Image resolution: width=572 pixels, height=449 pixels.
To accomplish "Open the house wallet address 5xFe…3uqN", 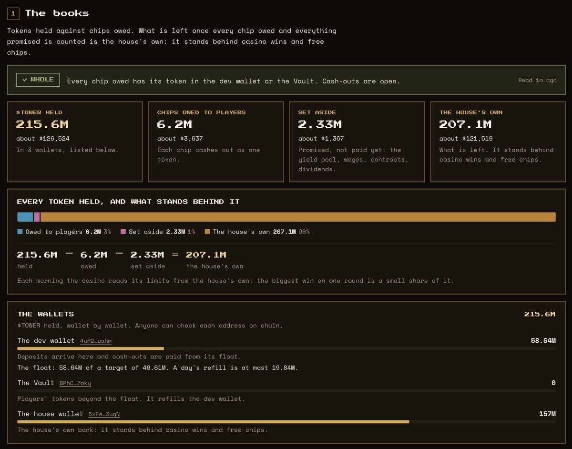I will point(104,415).
